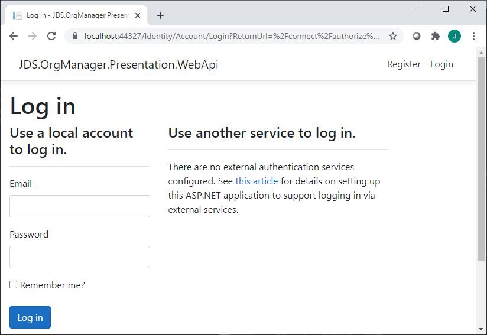Screen dimensions: 487x335
Task: Open the green J profile avatar
Action: (454, 36)
